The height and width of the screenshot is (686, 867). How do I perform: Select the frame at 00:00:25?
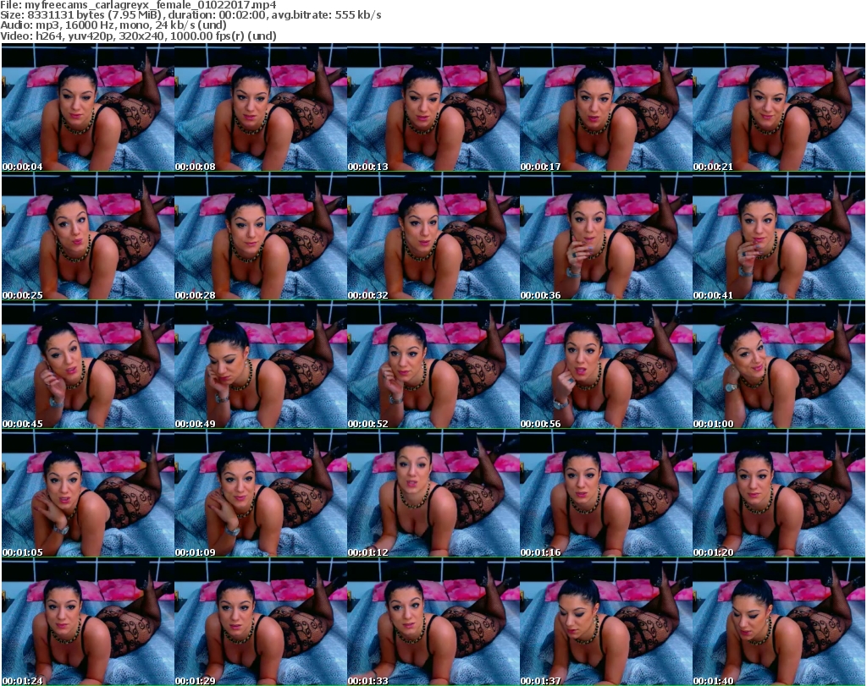(88, 236)
